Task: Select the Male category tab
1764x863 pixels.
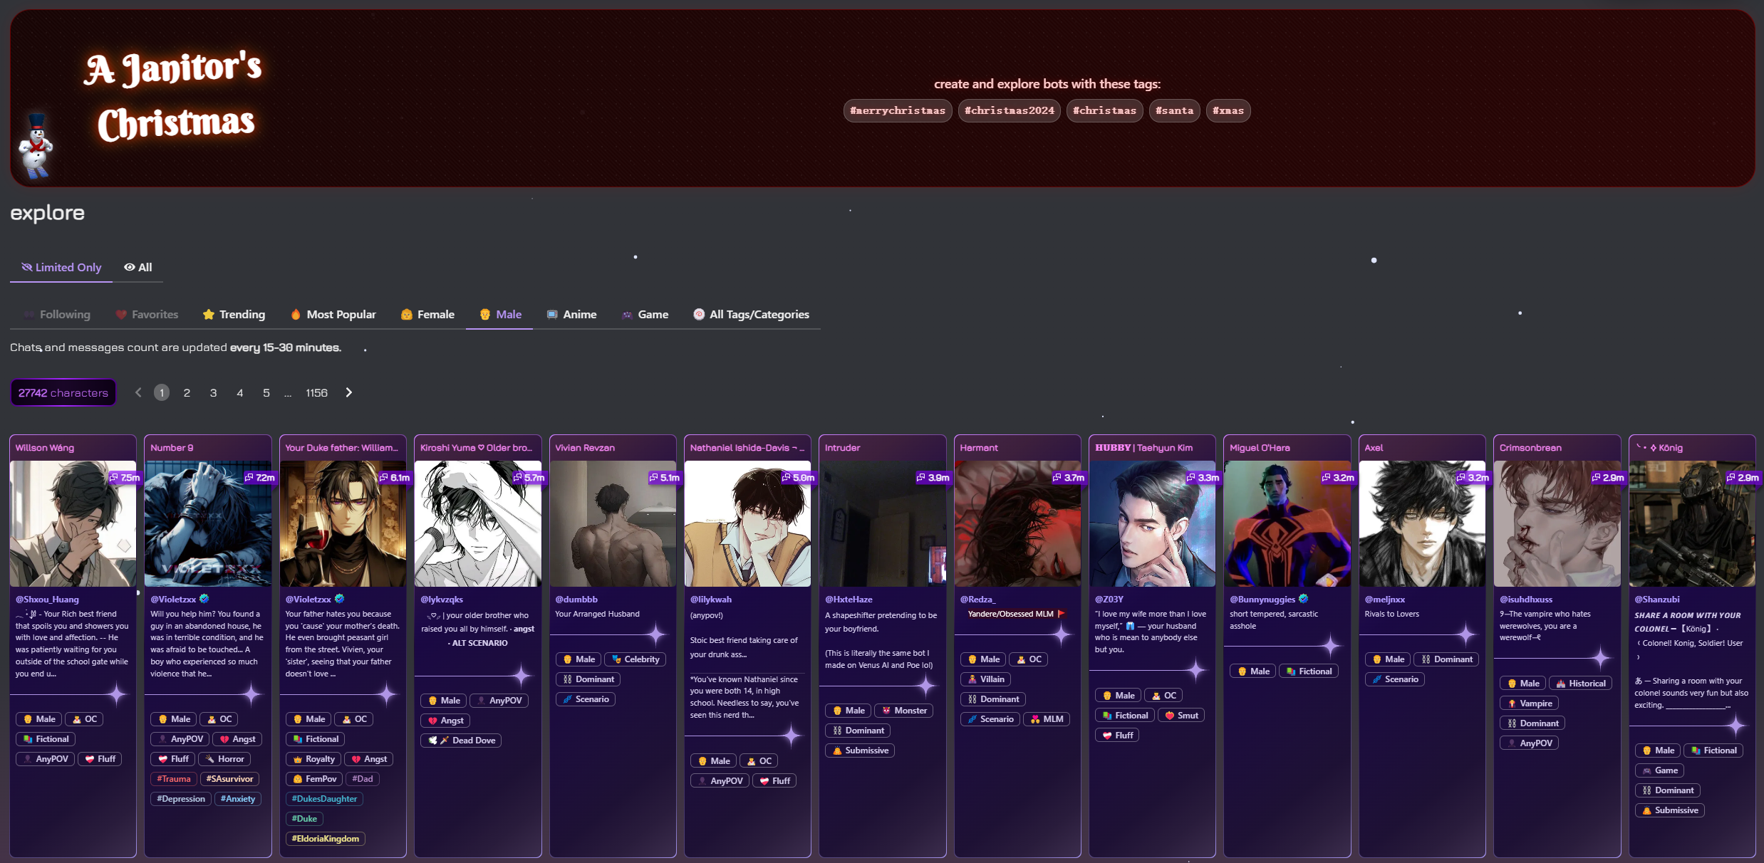Action: (500, 314)
